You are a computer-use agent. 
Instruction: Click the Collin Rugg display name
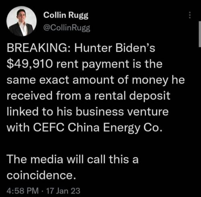[x=66, y=15]
